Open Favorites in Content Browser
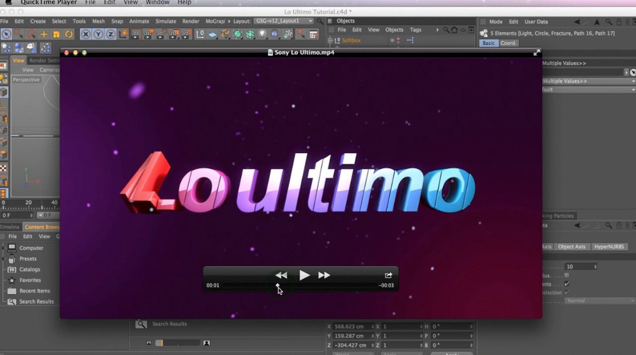 [30, 280]
